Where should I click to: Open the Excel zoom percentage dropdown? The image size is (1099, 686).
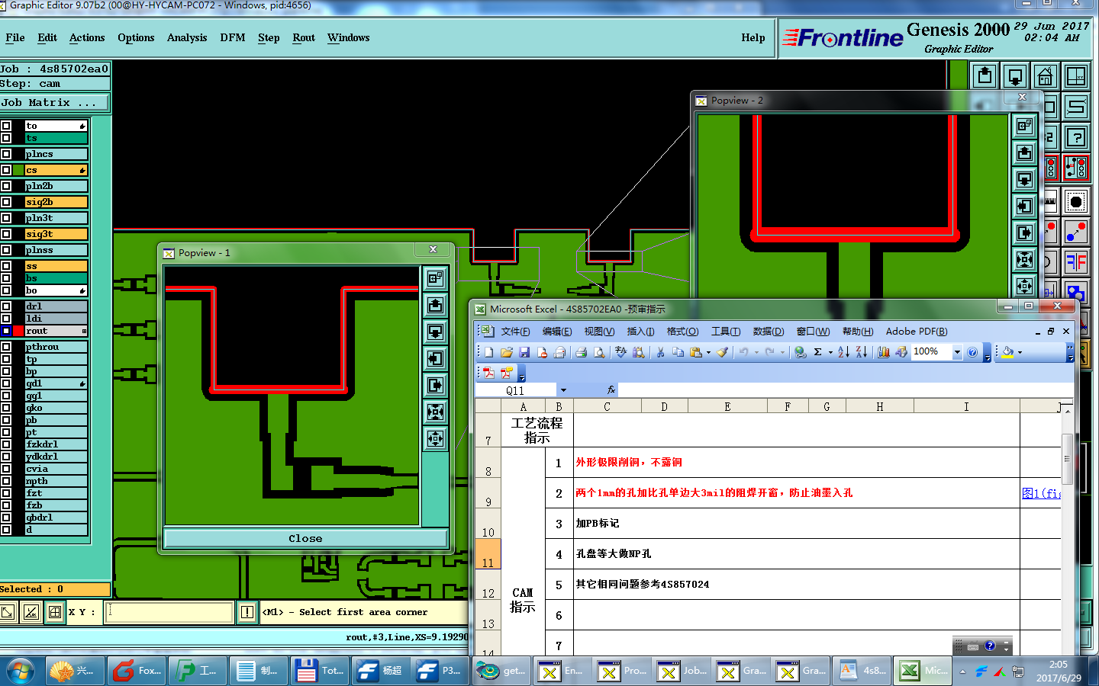(x=957, y=352)
